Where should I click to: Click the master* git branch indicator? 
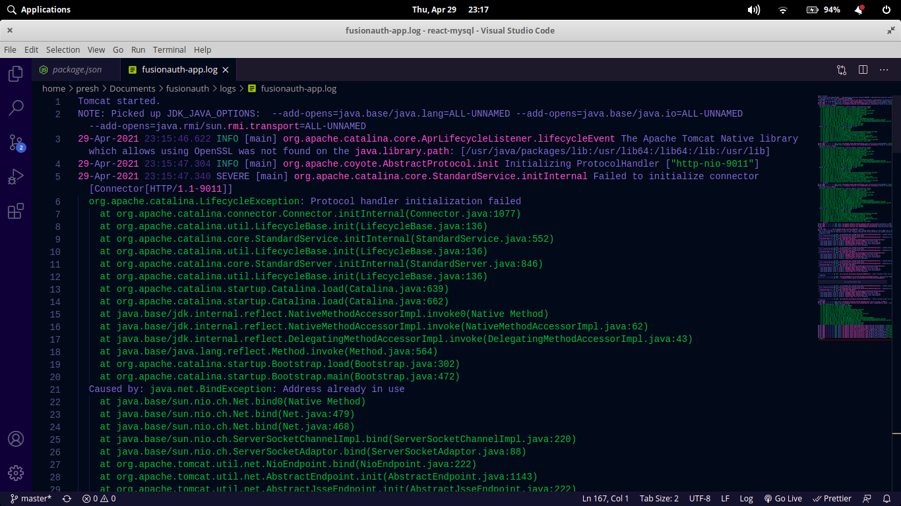pos(31,499)
